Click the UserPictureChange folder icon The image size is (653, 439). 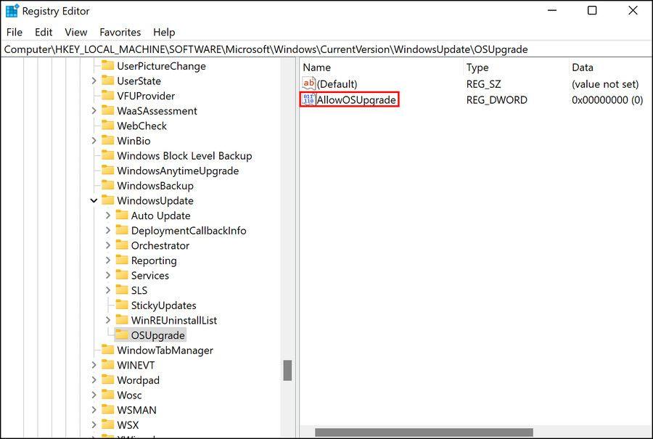coord(107,65)
